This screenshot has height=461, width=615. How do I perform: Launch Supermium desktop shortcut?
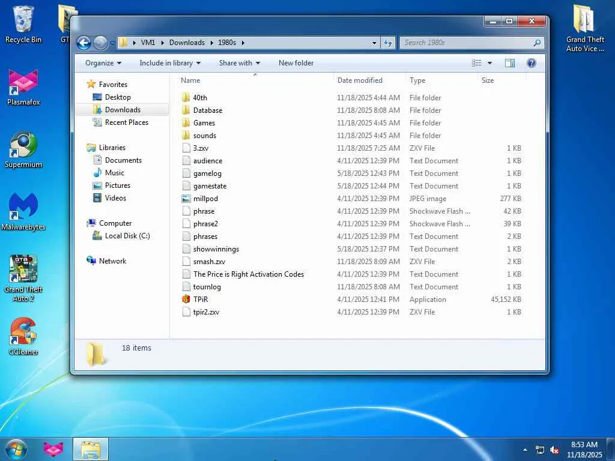[x=23, y=149]
